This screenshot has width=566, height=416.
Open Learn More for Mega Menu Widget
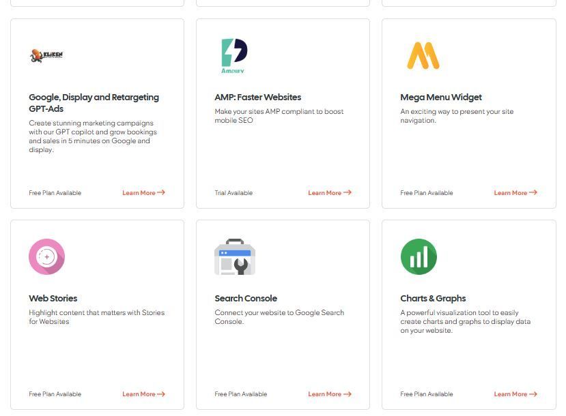click(515, 193)
